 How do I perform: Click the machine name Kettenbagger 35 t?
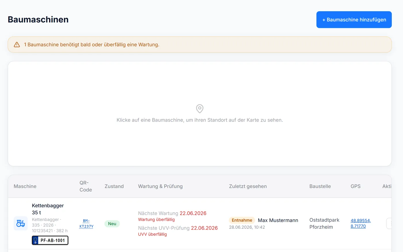tap(48, 209)
